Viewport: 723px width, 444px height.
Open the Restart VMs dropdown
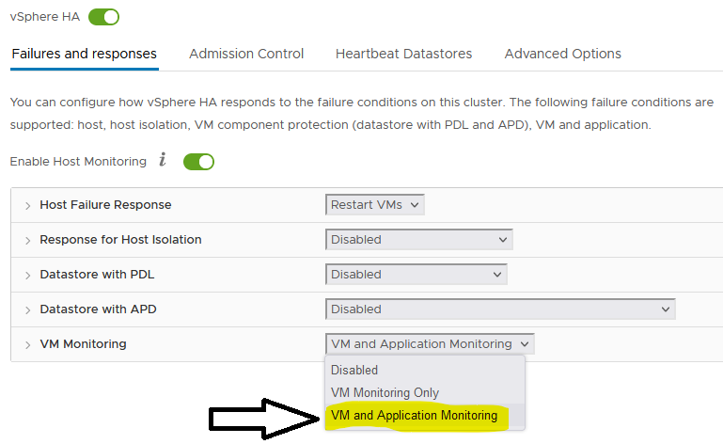point(374,204)
